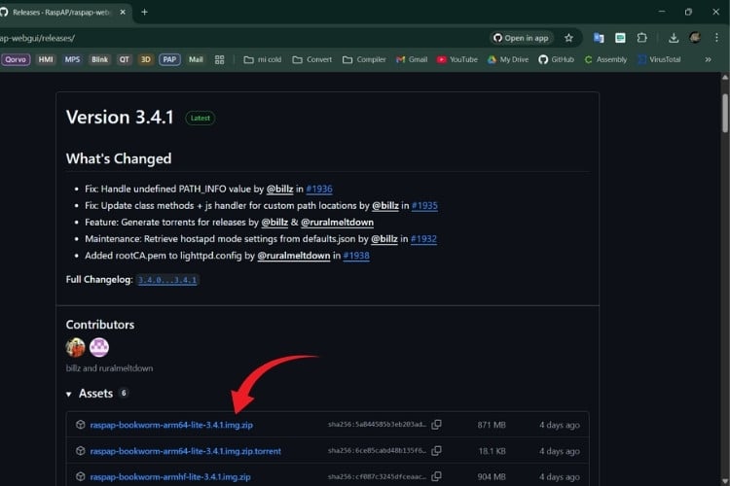Screen dimensions: 730x486
Task: Open the QT bookmark
Action: click(124, 59)
